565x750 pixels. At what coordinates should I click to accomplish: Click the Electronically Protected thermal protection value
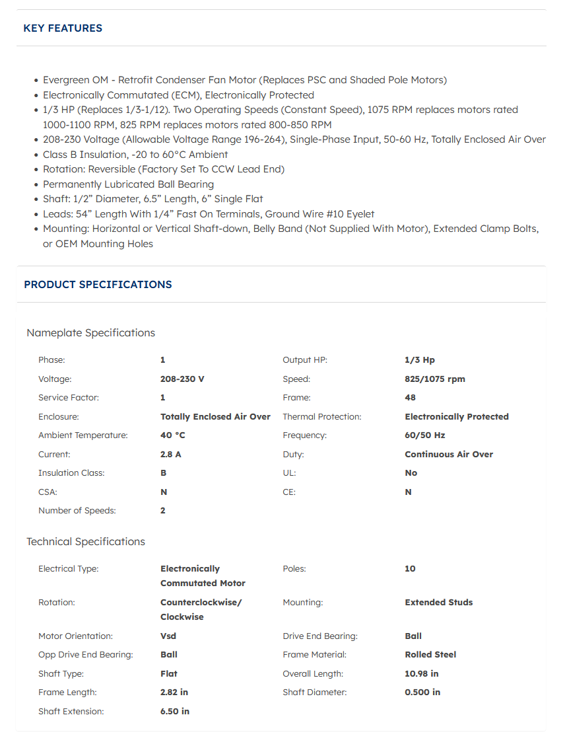(x=456, y=417)
